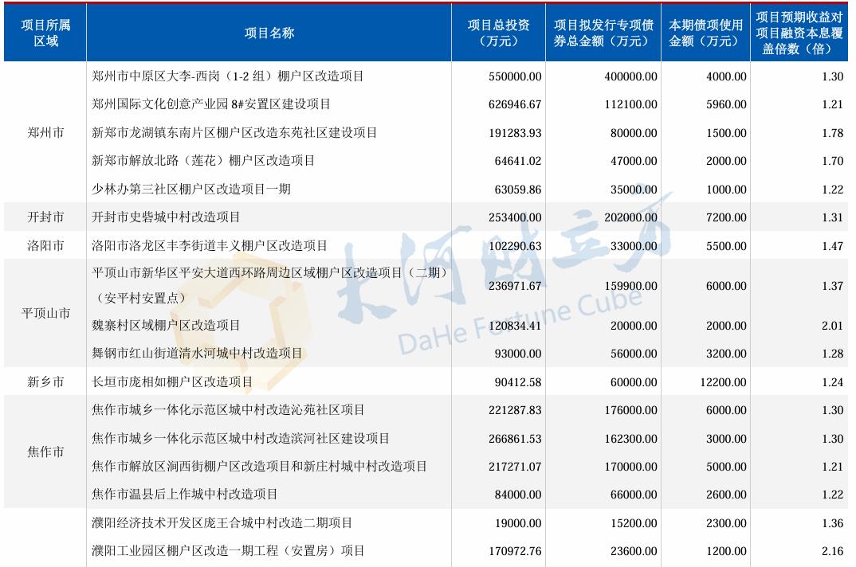
Task: Click the total investment value 550000.00
Action: coord(515,76)
